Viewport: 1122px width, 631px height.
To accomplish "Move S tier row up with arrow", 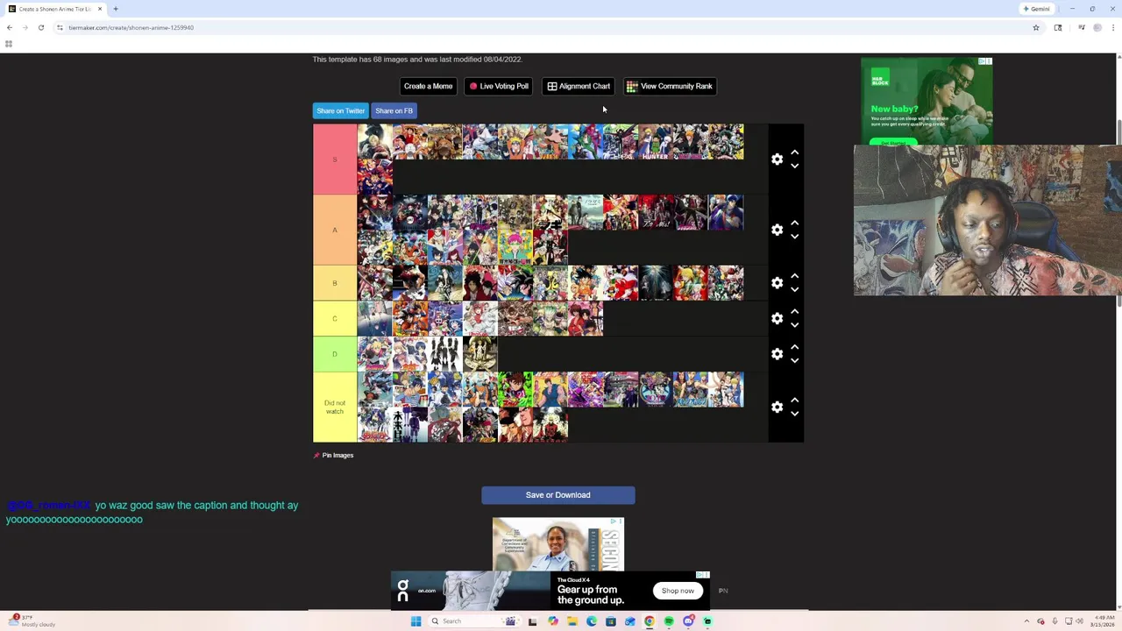I will tap(795, 152).
